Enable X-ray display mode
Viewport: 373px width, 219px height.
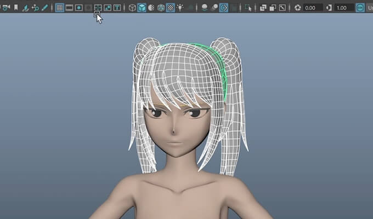click(263, 8)
